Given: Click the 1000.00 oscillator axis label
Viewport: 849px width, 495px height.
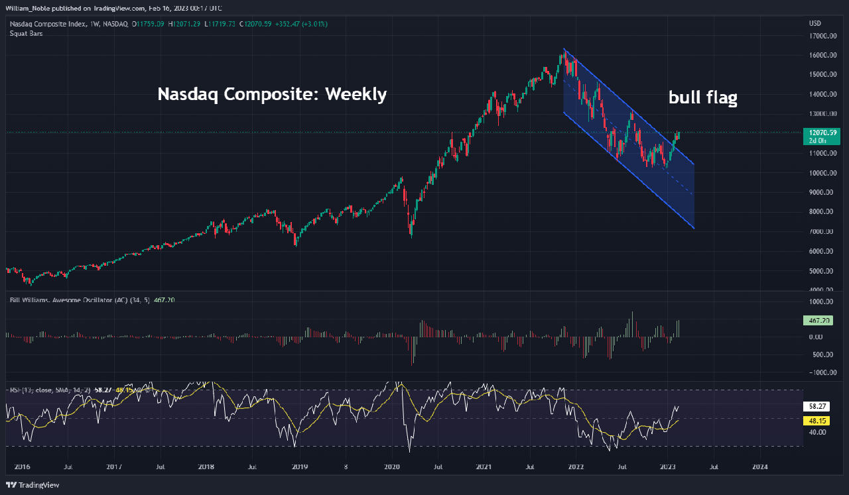Looking at the screenshot, I should (x=821, y=302).
